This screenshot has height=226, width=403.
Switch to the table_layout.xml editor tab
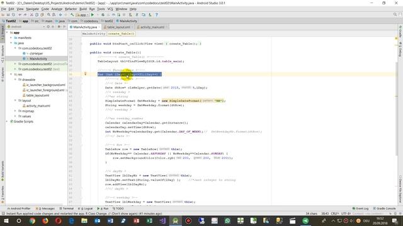(118, 27)
